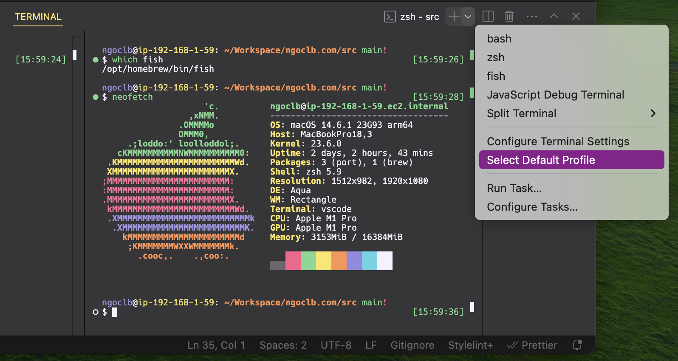The height and width of the screenshot is (361, 678).
Task: Click the new terminal plus icon
Action: point(454,17)
